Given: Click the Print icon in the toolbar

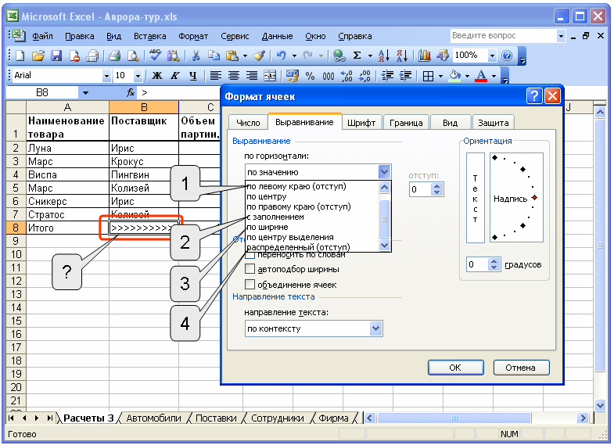Looking at the screenshot, I should [x=114, y=56].
